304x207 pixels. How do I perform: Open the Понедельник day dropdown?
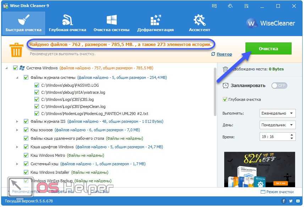pos(278,125)
